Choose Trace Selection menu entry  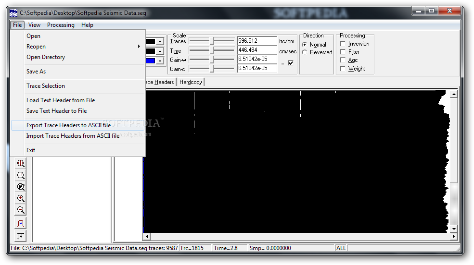[77, 86]
